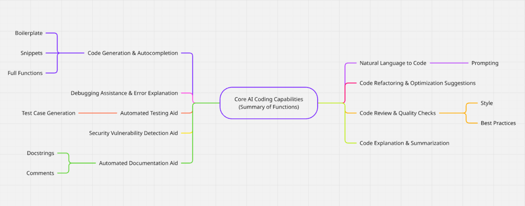Click the Comments node

tap(40, 173)
